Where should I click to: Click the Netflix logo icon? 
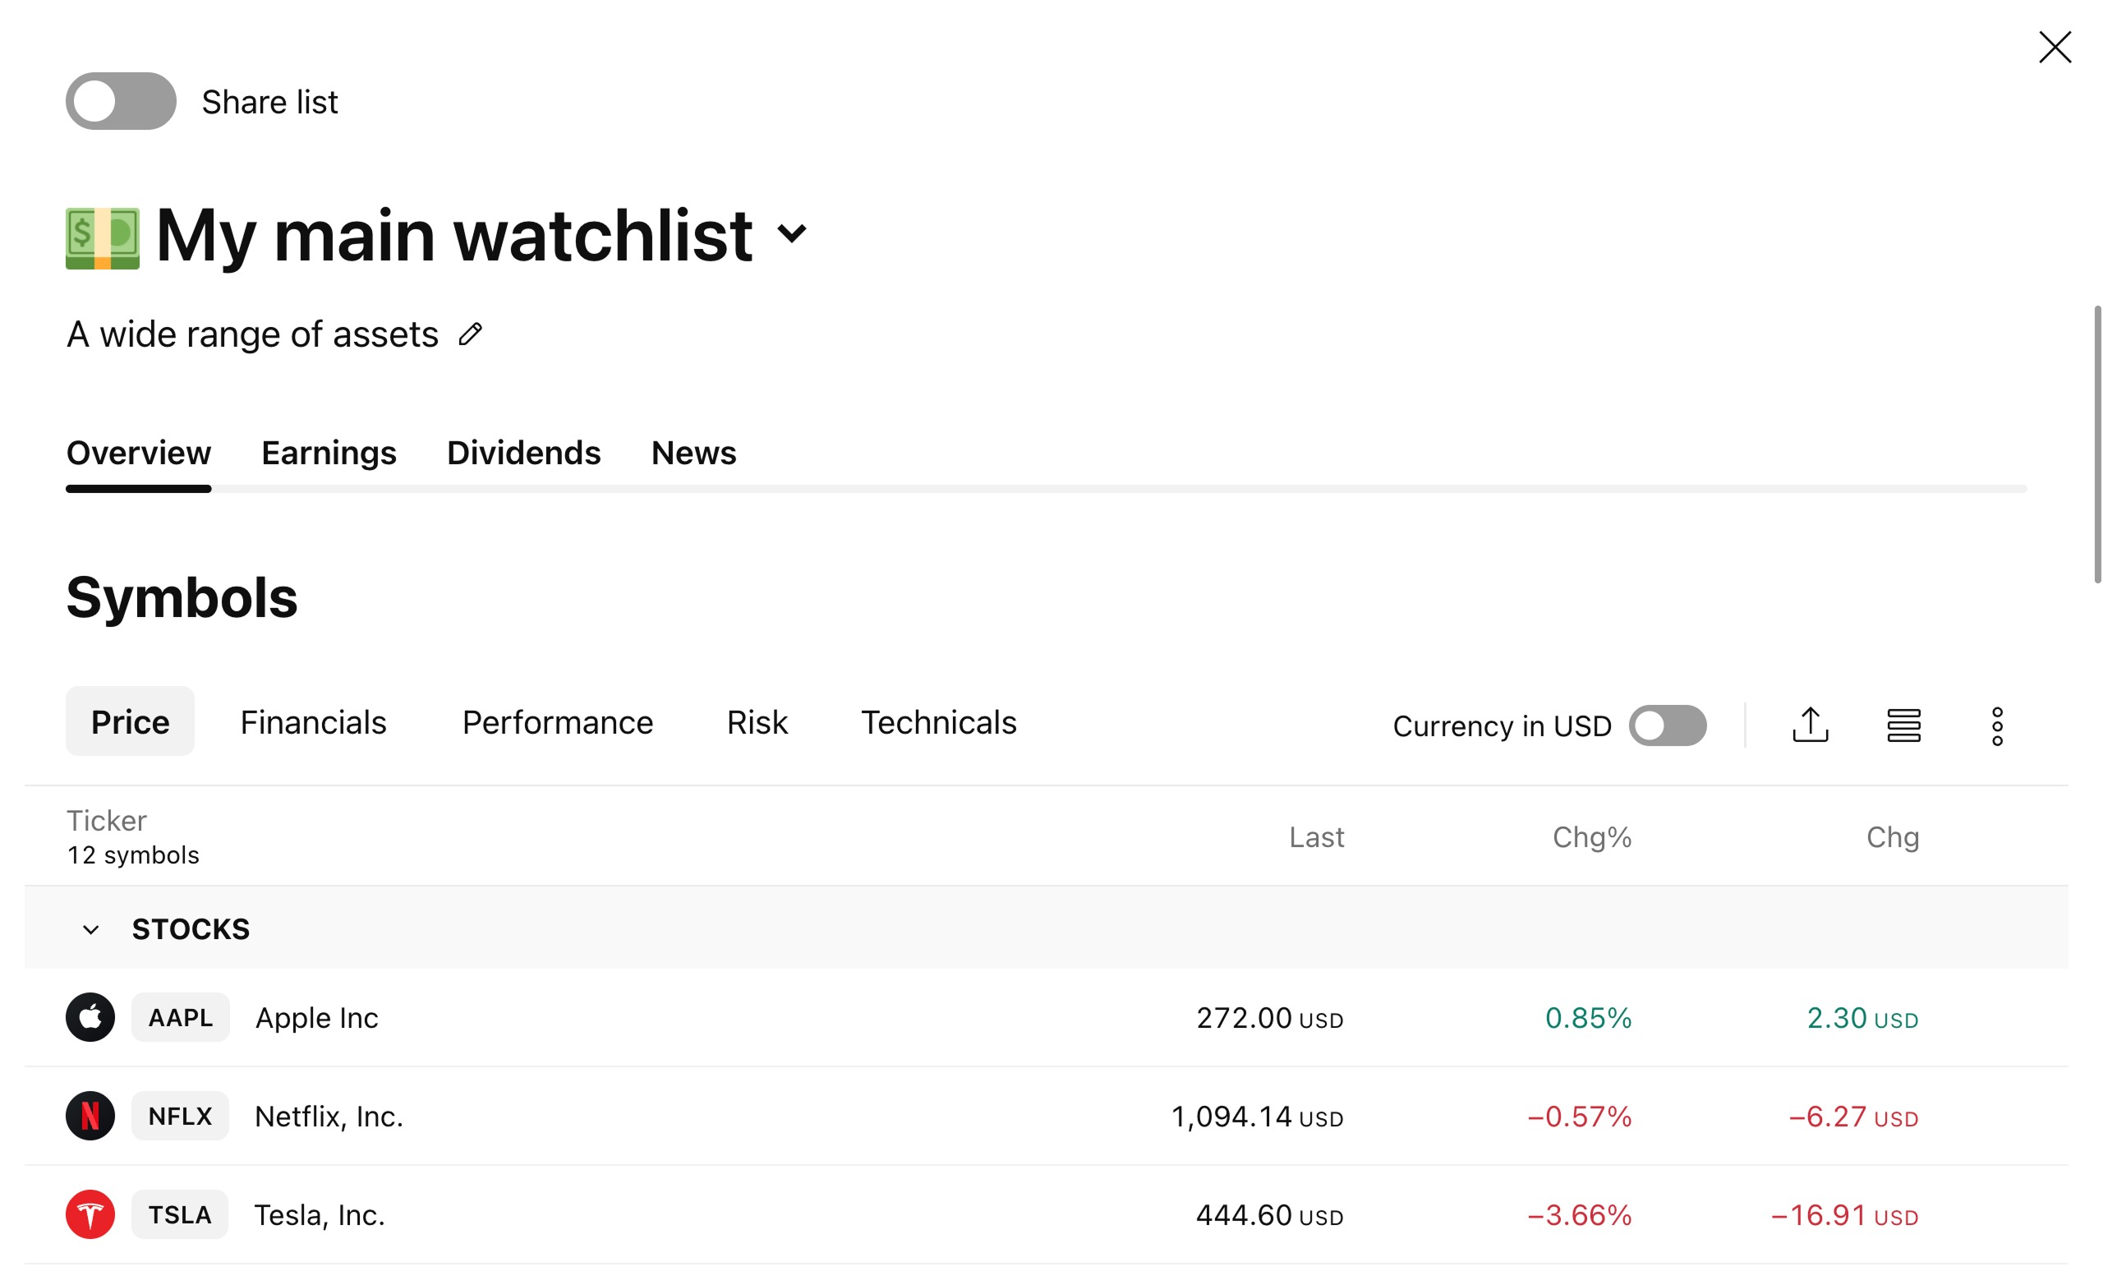pyautogui.click(x=90, y=1115)
